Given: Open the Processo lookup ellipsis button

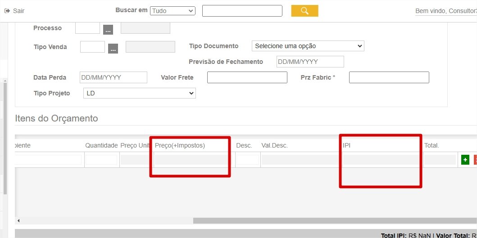Looking at the screenshot, I should (108, 30).
